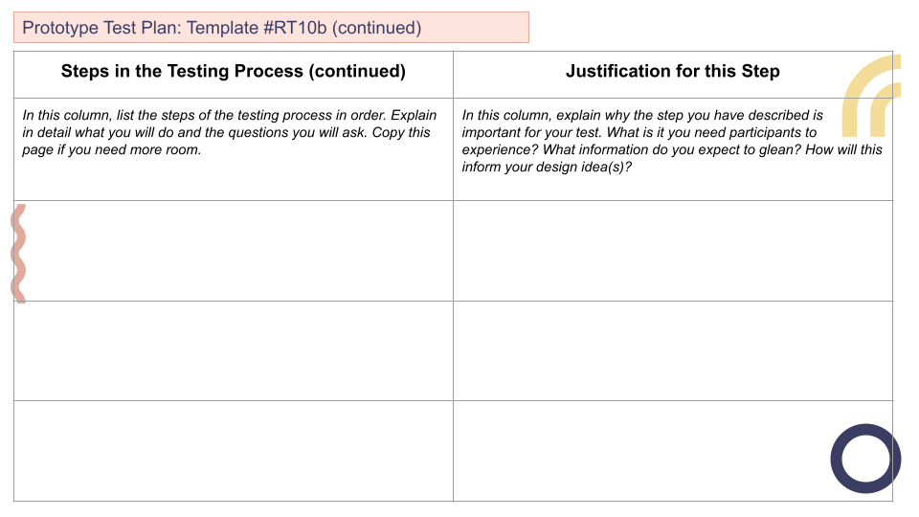Click the third empty justification cell
This screenshot has height=517, width=919.
673,451
